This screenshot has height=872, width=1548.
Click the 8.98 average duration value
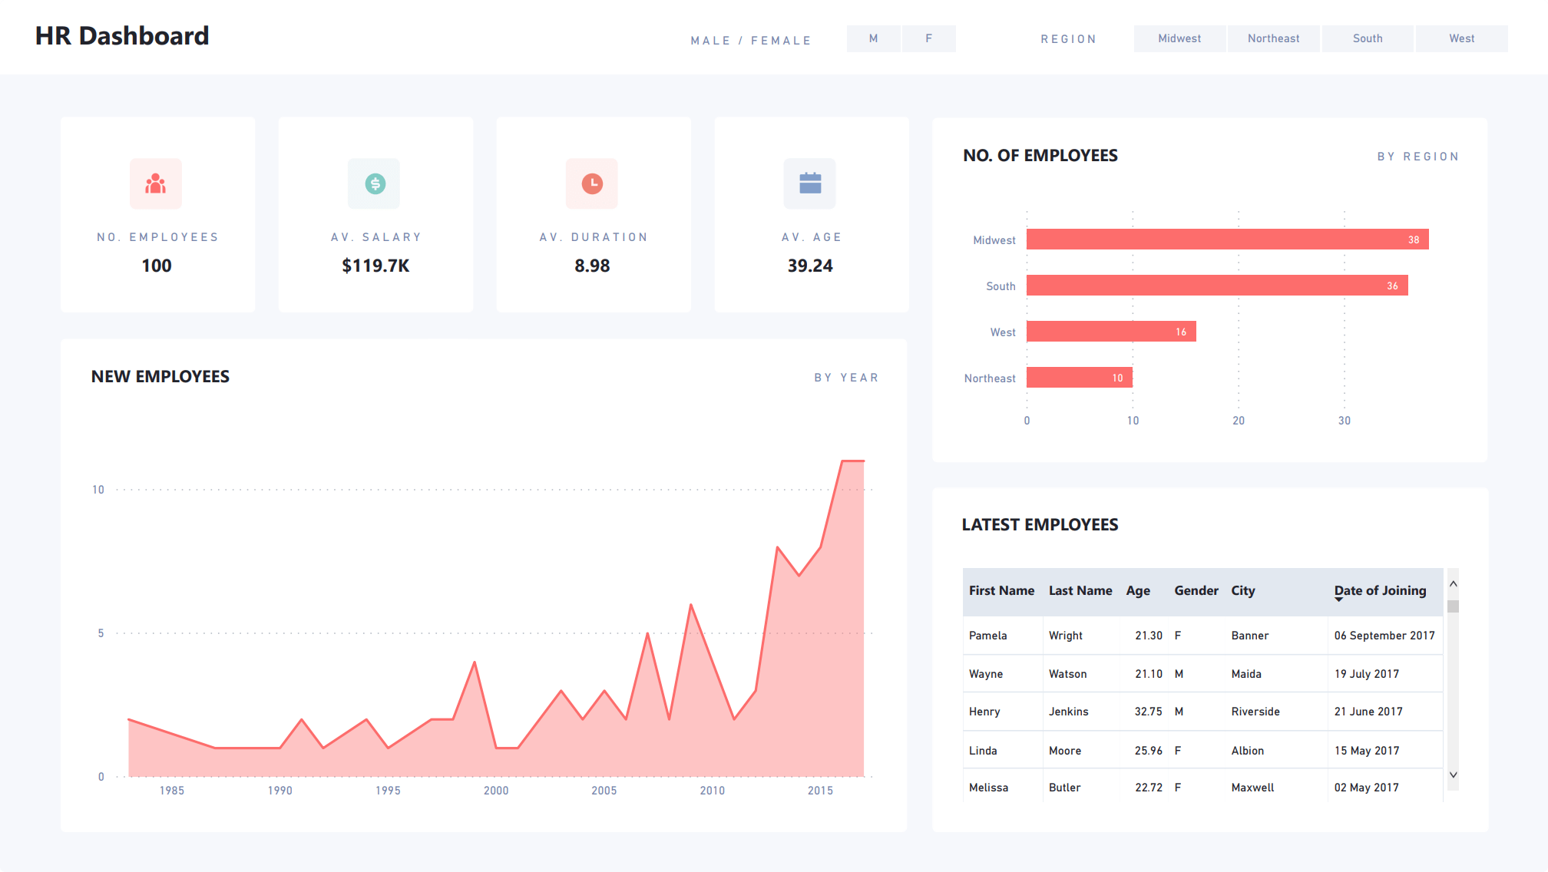pos(592,266)
